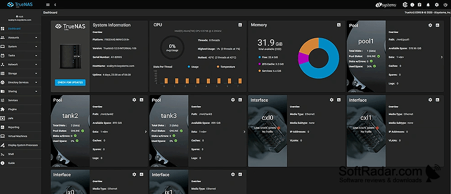Click the blue Free memory legend dot
This screenshot has height=194, width=451.
coord(260,57)
